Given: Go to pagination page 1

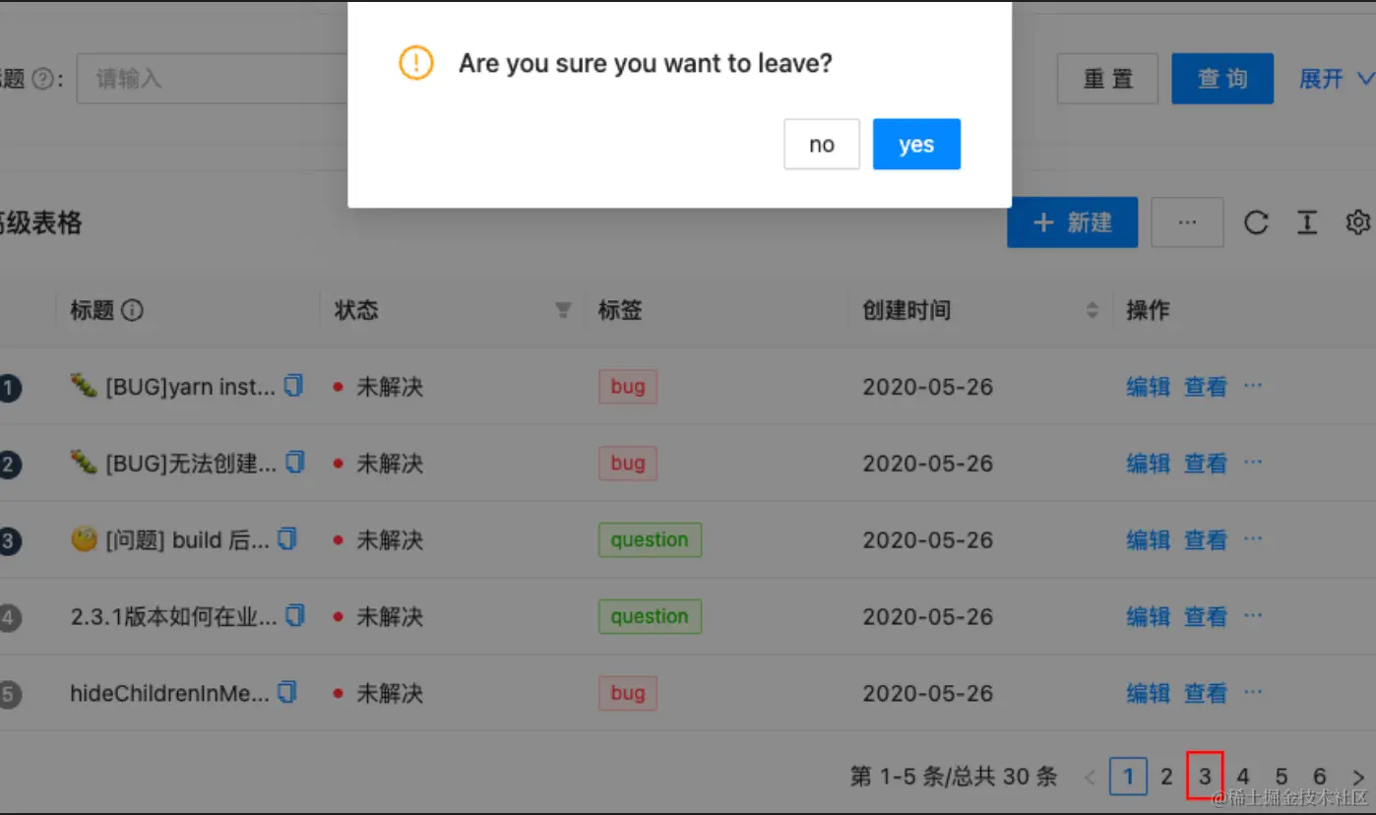Looking at the screenshot, I should click(1128, 777).
